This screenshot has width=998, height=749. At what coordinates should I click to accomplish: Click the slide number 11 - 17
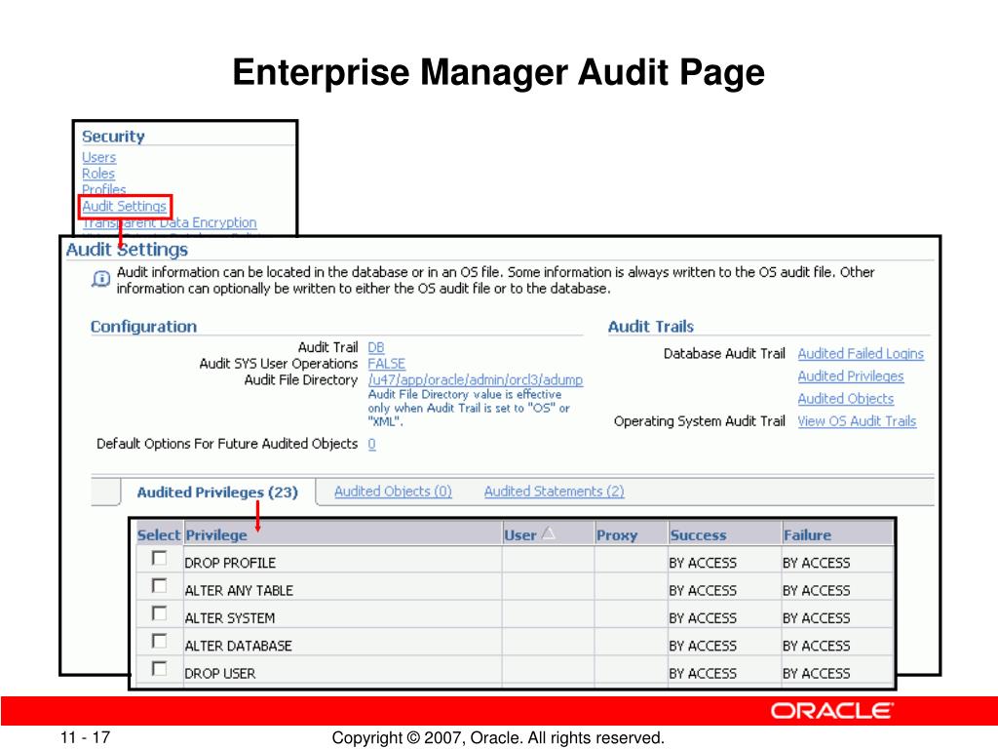coord(85,737)
